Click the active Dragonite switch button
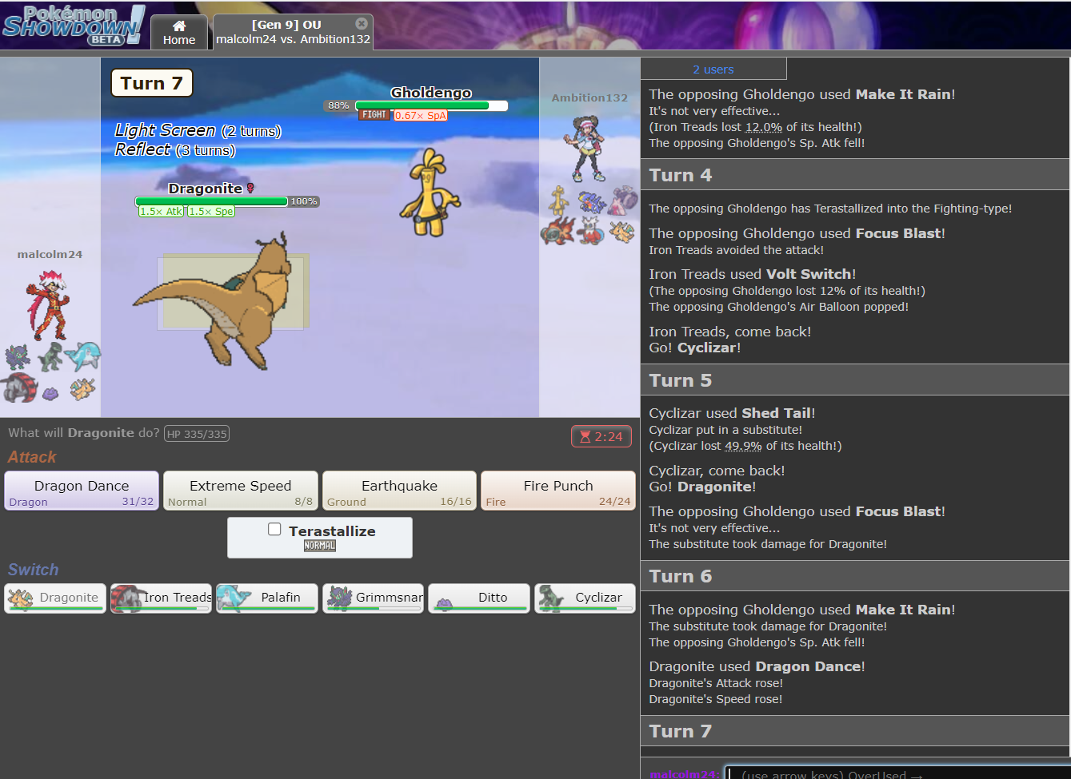This screenshot has width=1071, height=779. click(55, 598)
